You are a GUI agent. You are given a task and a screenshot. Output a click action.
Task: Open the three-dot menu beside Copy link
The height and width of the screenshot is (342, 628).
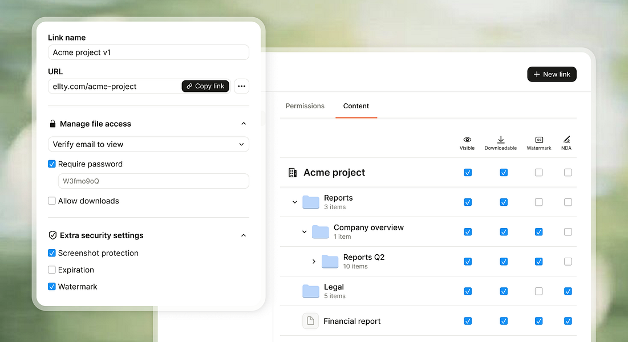coord(241,86)
